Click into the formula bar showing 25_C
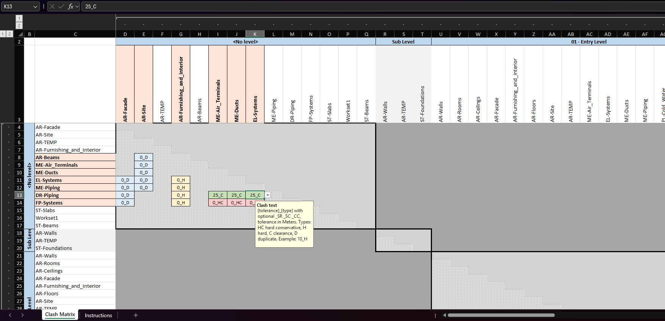The width and height of the screenshot is (665, 321). coord(373,6)
